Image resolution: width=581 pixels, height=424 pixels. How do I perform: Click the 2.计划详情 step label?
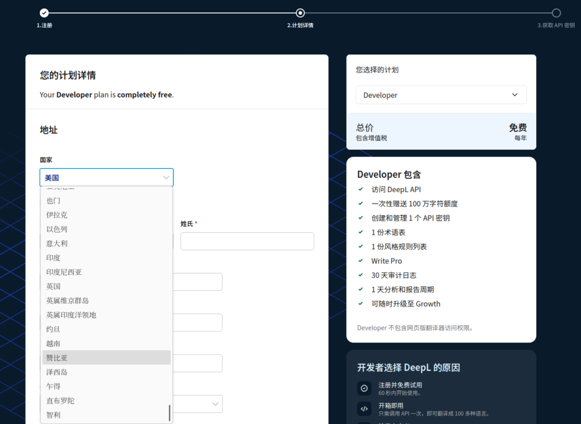(x=300, y=25)
